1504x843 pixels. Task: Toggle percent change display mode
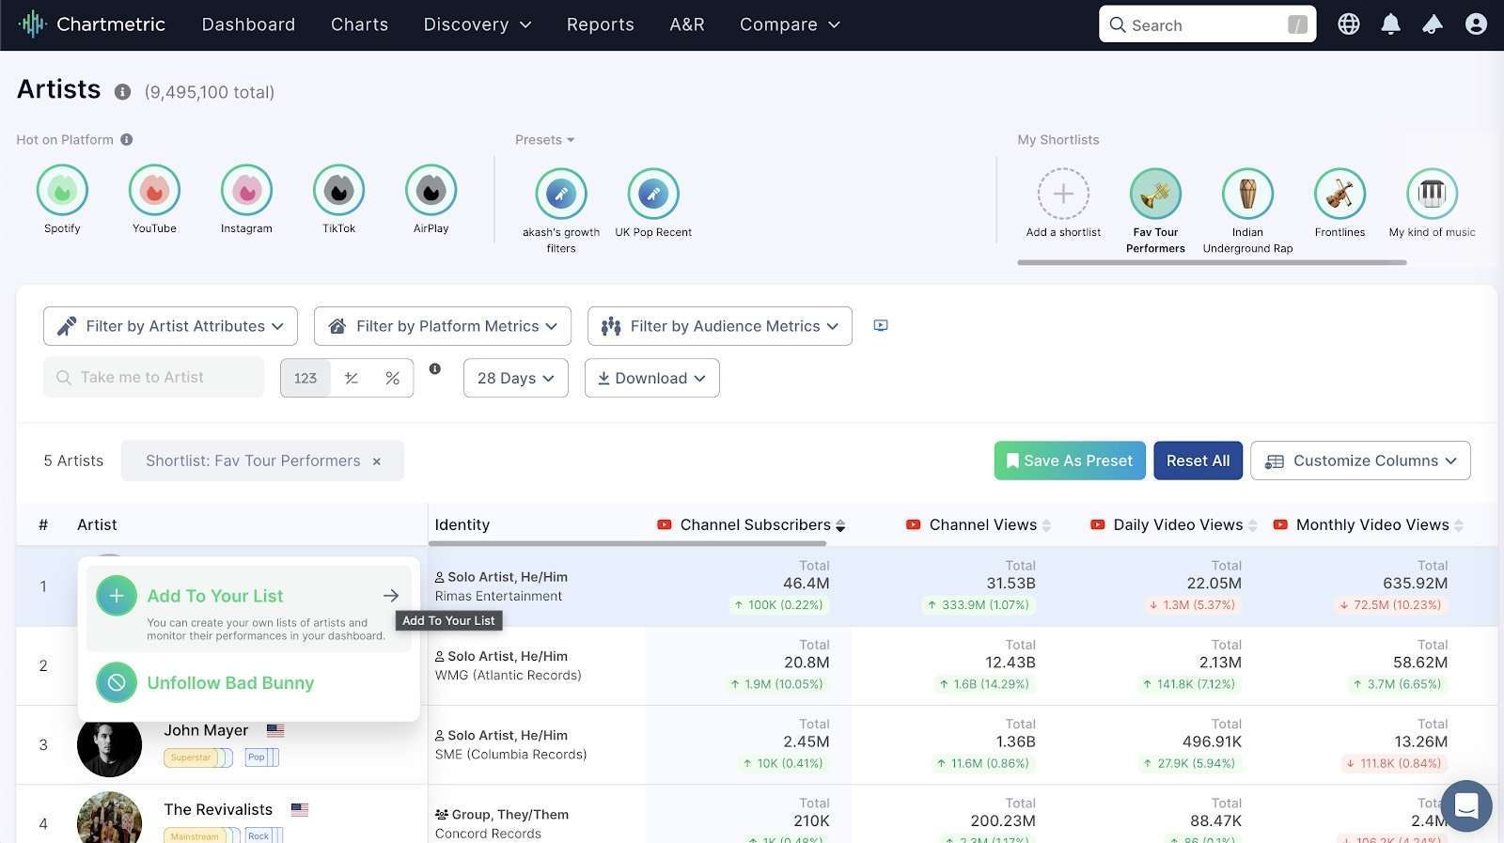pyautogui.click(x=392, y=378)
